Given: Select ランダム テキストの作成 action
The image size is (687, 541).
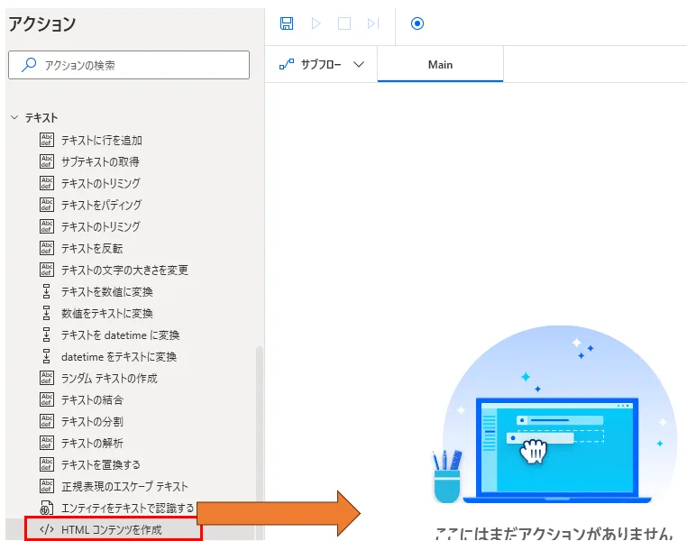Looking at the screenshot, I should (108, 378).
